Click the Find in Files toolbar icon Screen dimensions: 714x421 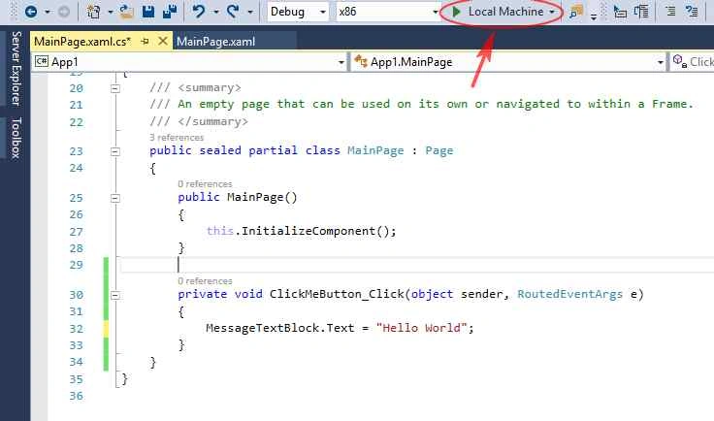point(576,12)
